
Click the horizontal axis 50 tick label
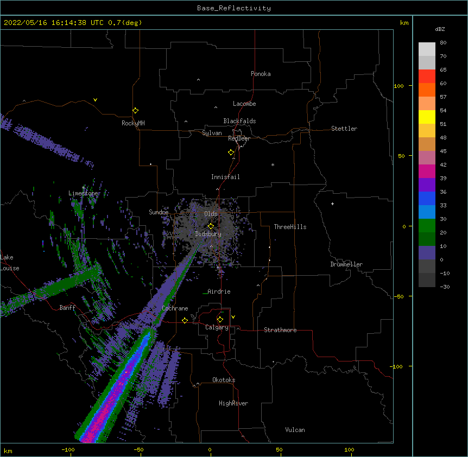pos(279,449)
